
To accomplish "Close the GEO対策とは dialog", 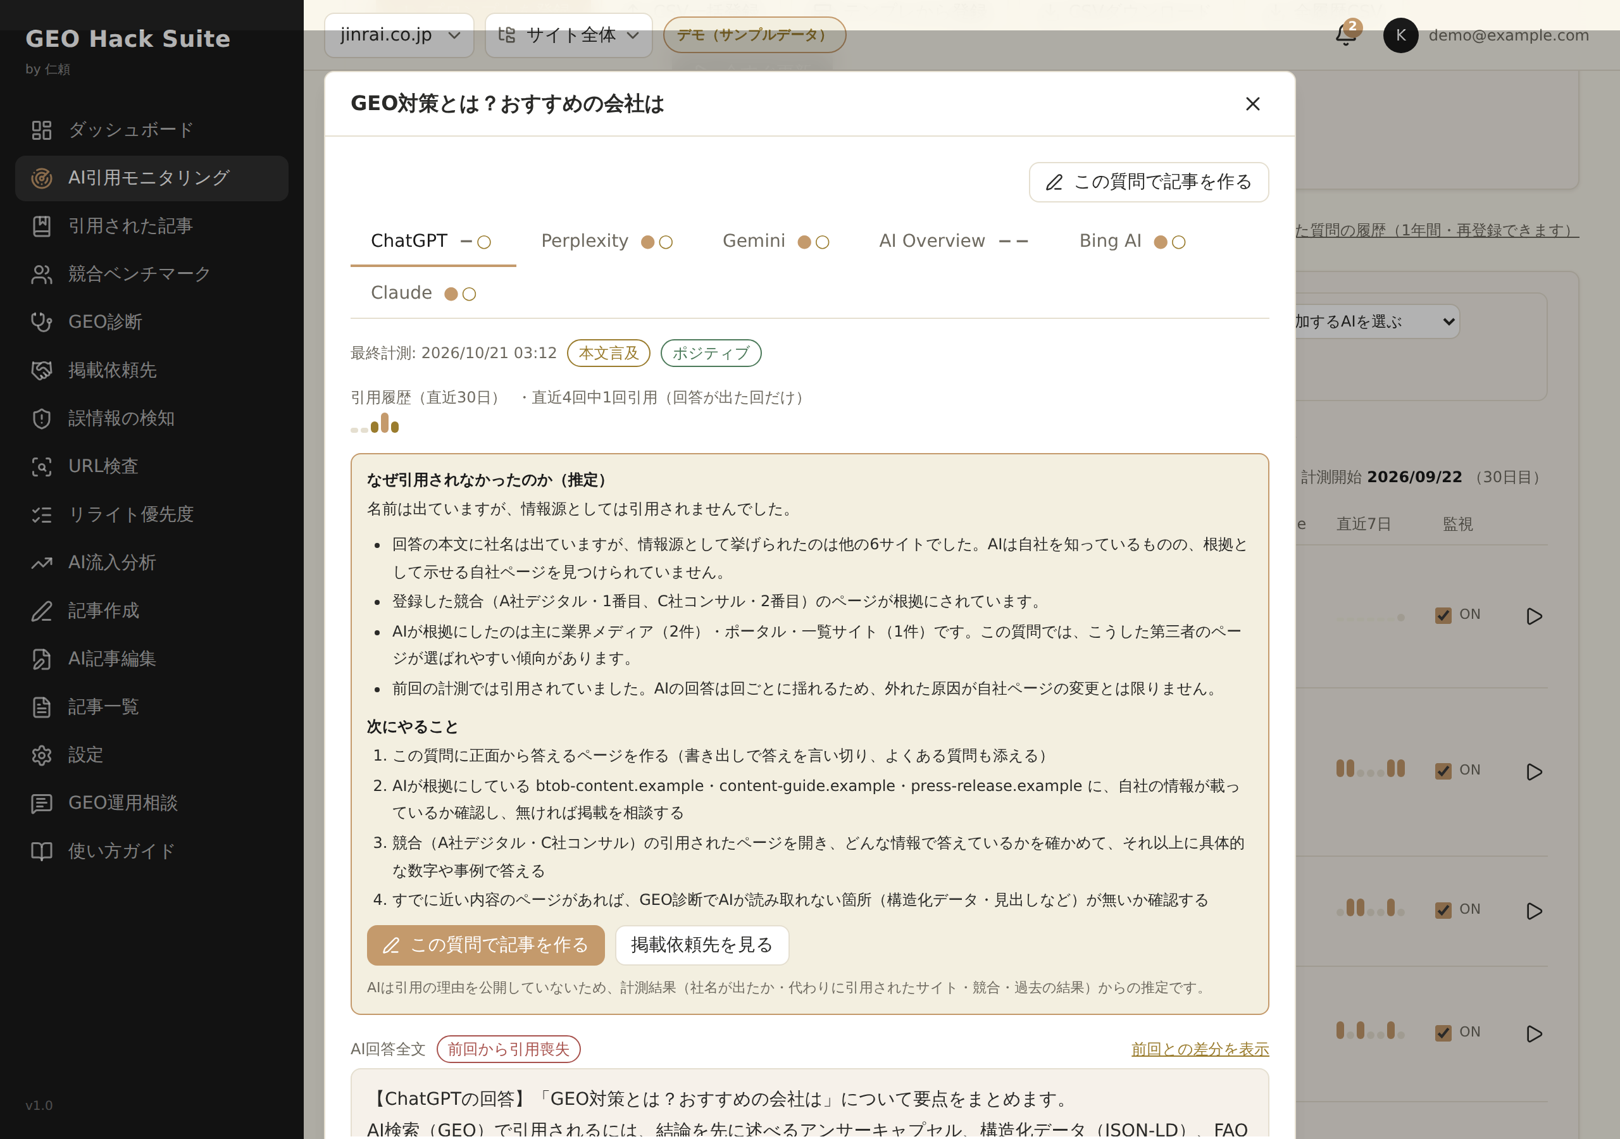I will pyautogui.click(x=1252, y=104).
